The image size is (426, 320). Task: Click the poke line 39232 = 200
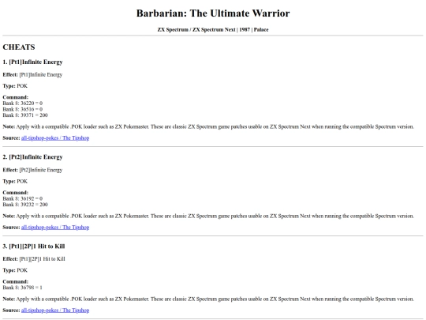pyautogui.click(x=25, y=205)
